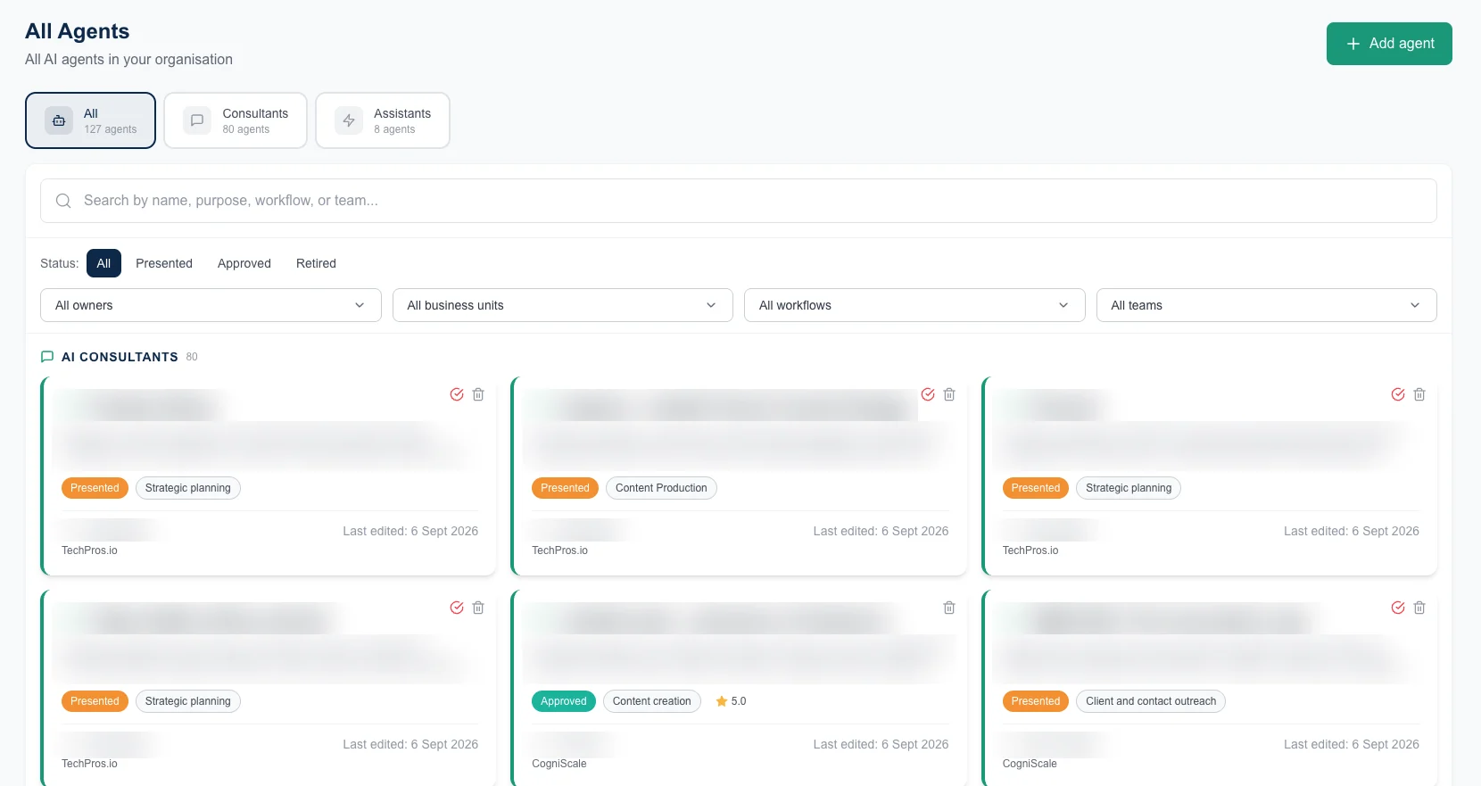The image size is (1481, 786).
Task: Click the check-circle icon on the Content Production card
Action: point(928,394)
